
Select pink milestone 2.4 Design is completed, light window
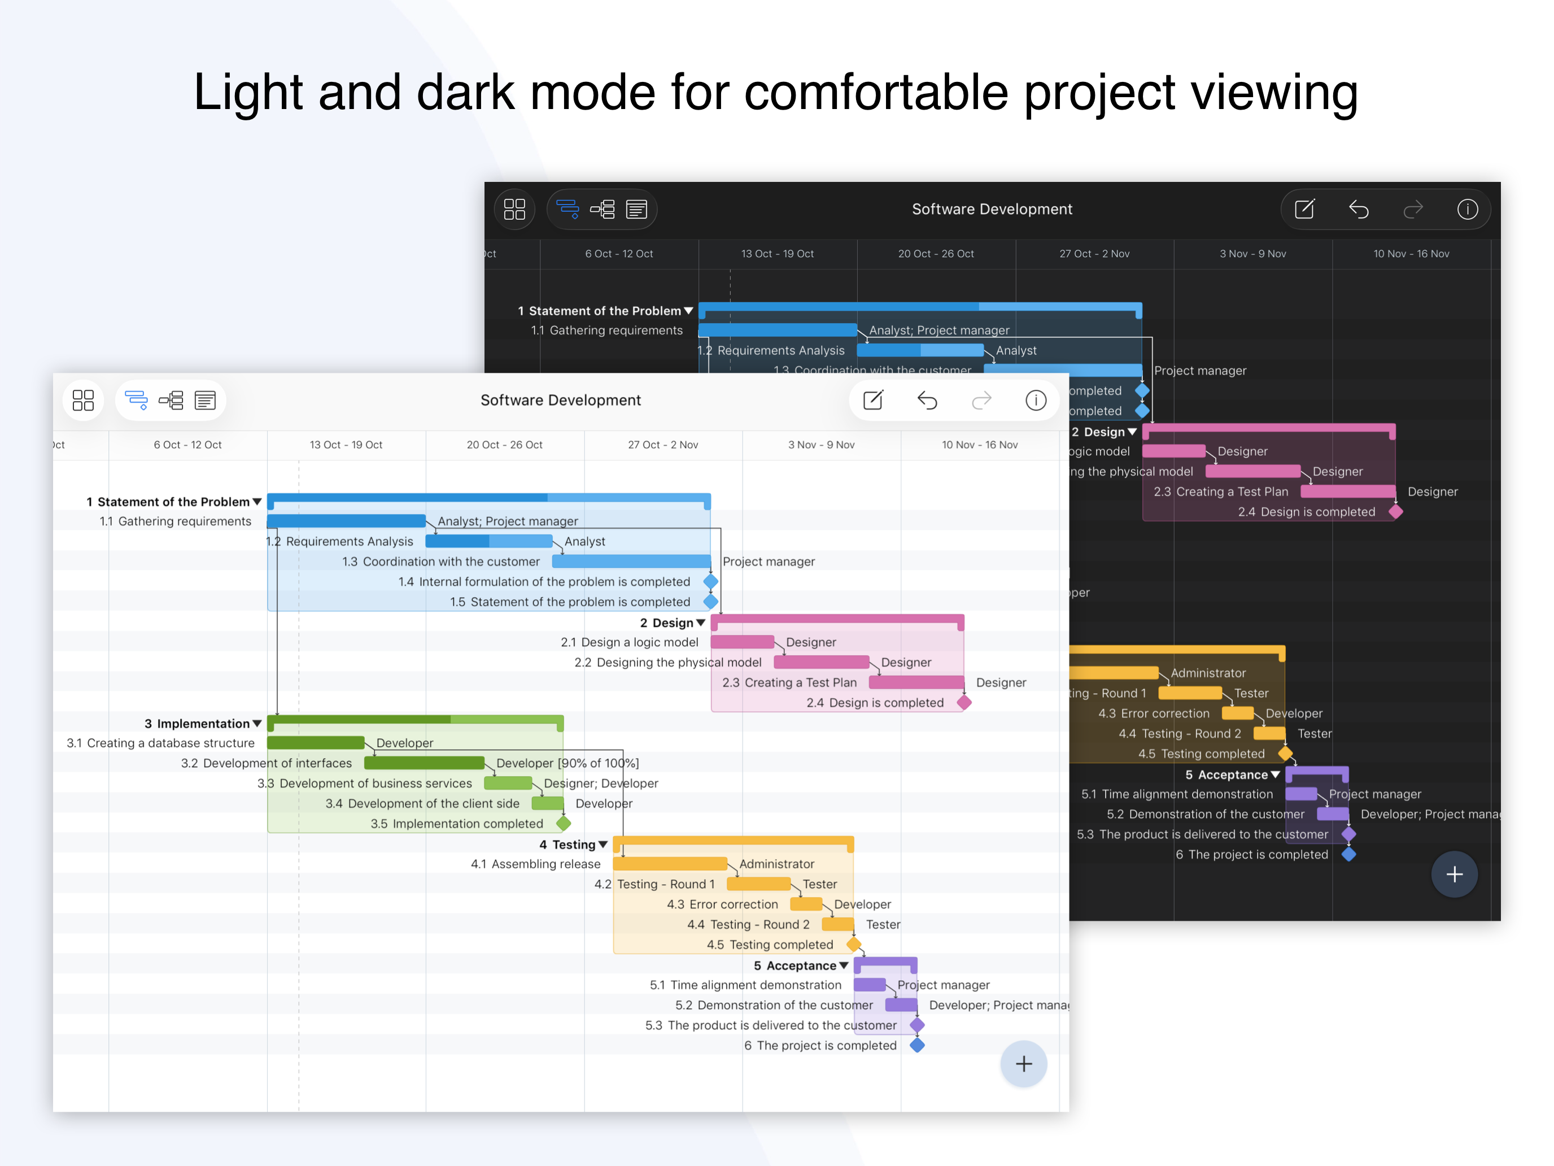tap(964, 703)
